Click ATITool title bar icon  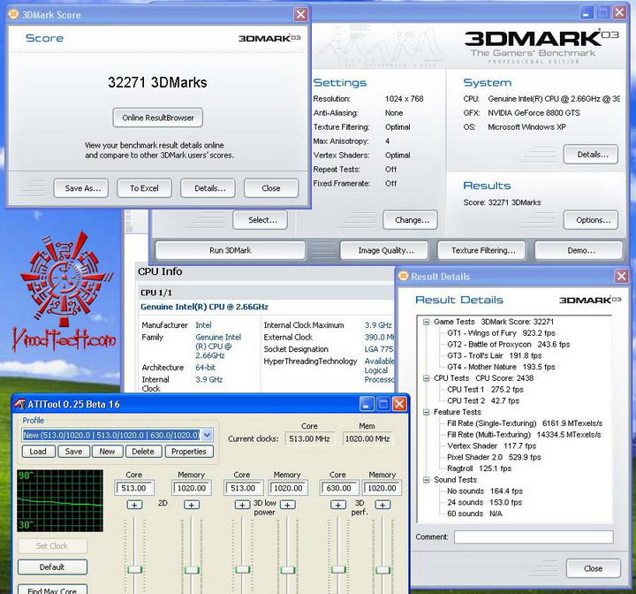[19, 404]
